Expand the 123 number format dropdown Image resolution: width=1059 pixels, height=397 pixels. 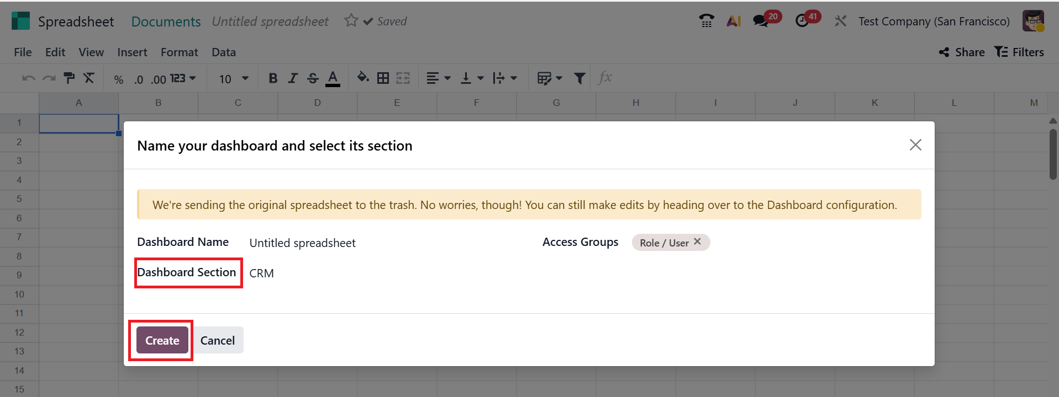point(183,78)
